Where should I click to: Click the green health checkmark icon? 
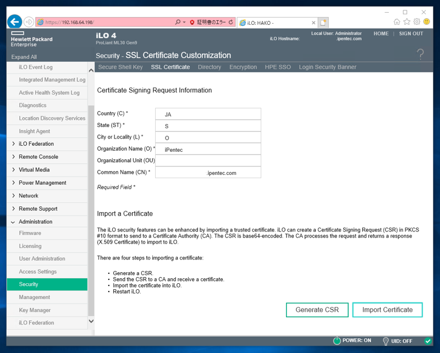point(428,341)
